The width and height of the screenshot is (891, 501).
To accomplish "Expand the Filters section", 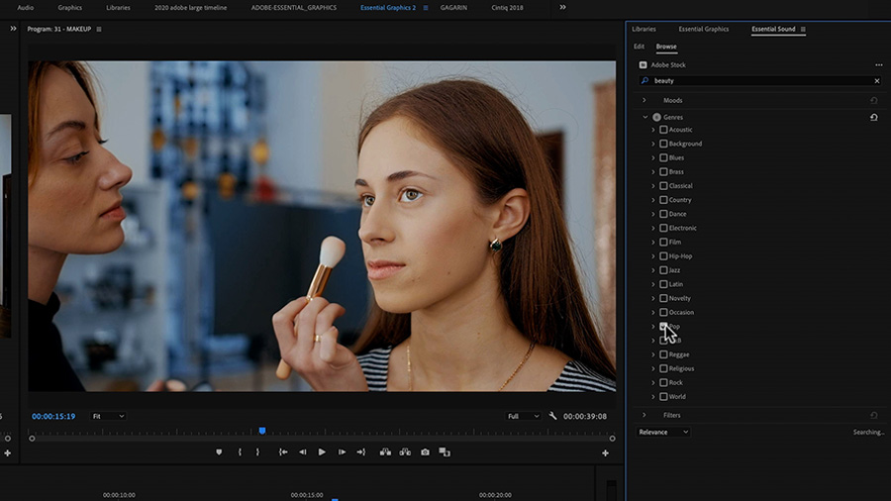I will (644, 415).
